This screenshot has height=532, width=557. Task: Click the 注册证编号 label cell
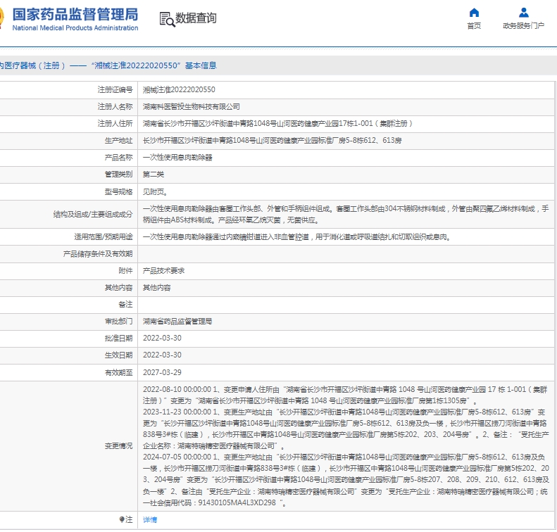click(115, 90)
